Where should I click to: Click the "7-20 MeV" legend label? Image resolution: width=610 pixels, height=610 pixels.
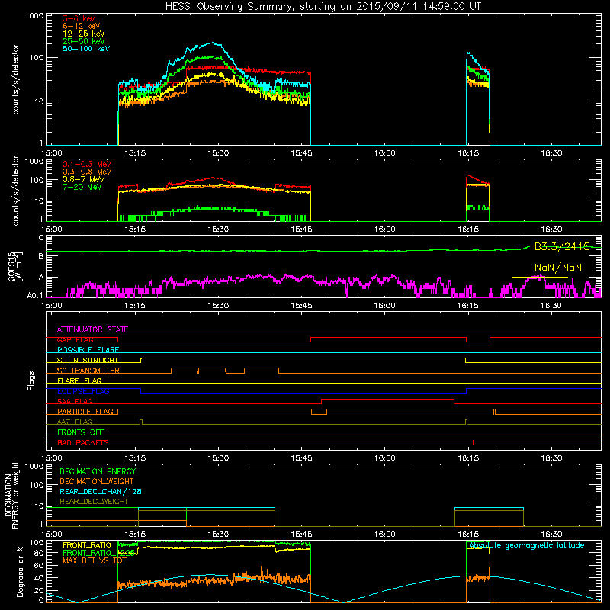(82, 187)
